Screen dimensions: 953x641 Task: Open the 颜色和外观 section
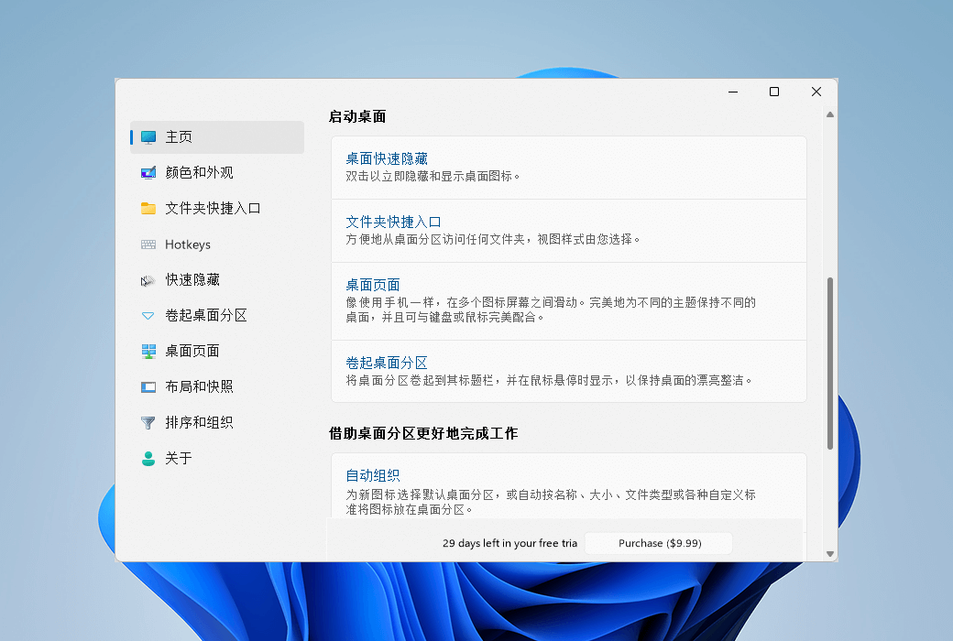pos(217,173)
